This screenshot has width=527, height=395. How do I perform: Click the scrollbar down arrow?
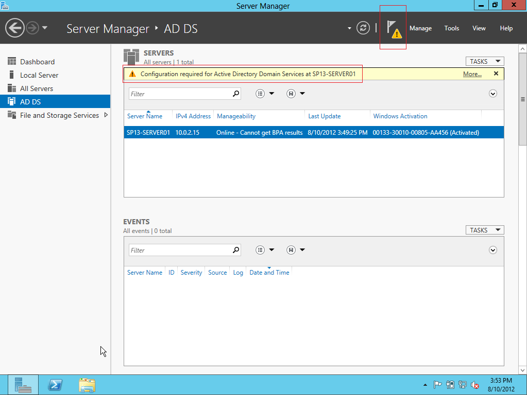523,370
